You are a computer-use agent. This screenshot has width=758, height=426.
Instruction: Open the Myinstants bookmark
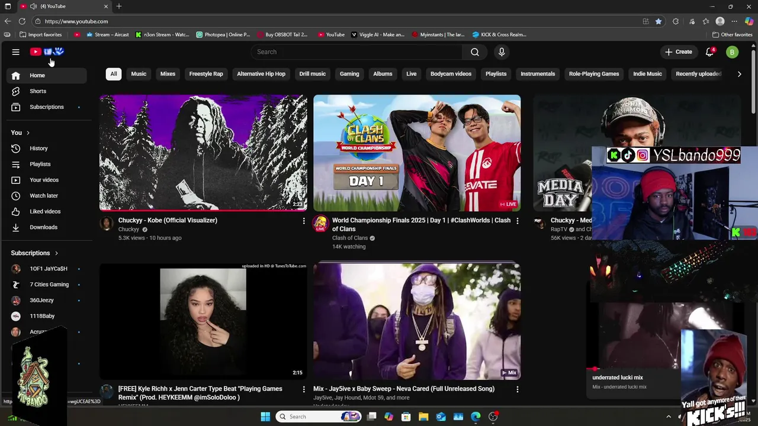click(x=438, y=34)
